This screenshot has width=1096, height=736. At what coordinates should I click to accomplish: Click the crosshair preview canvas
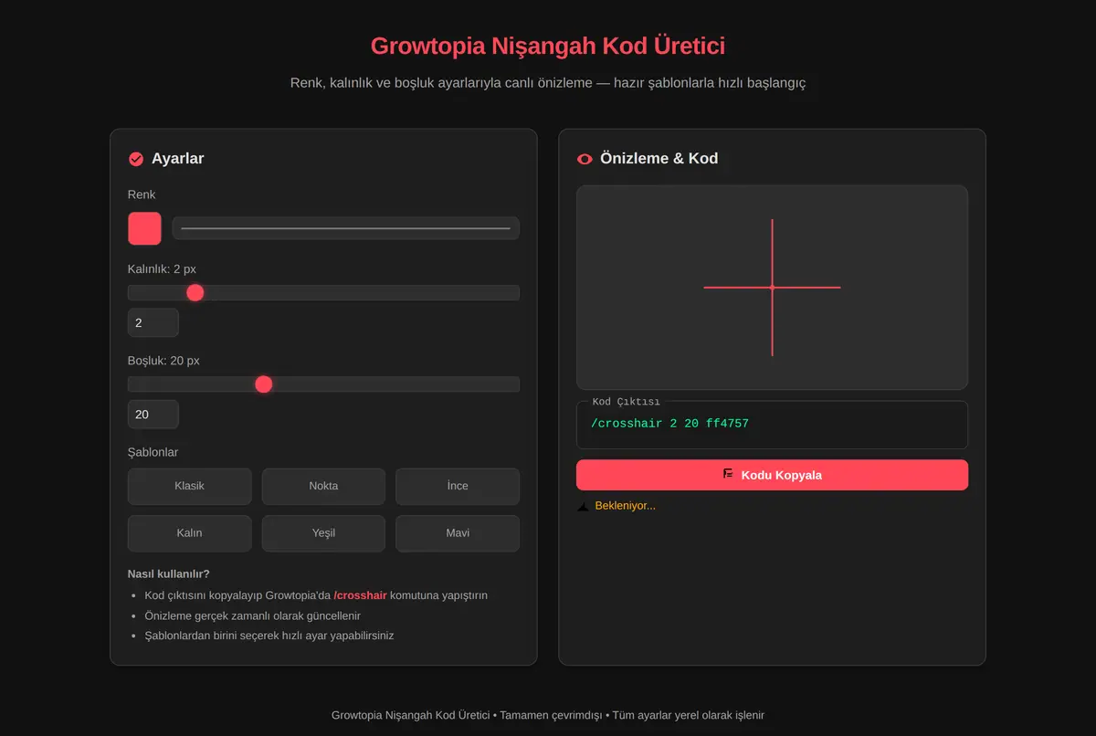coord(772,288)
